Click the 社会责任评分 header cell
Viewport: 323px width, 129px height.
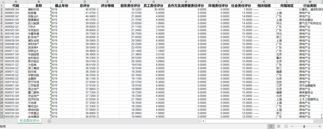coord(241,6)
